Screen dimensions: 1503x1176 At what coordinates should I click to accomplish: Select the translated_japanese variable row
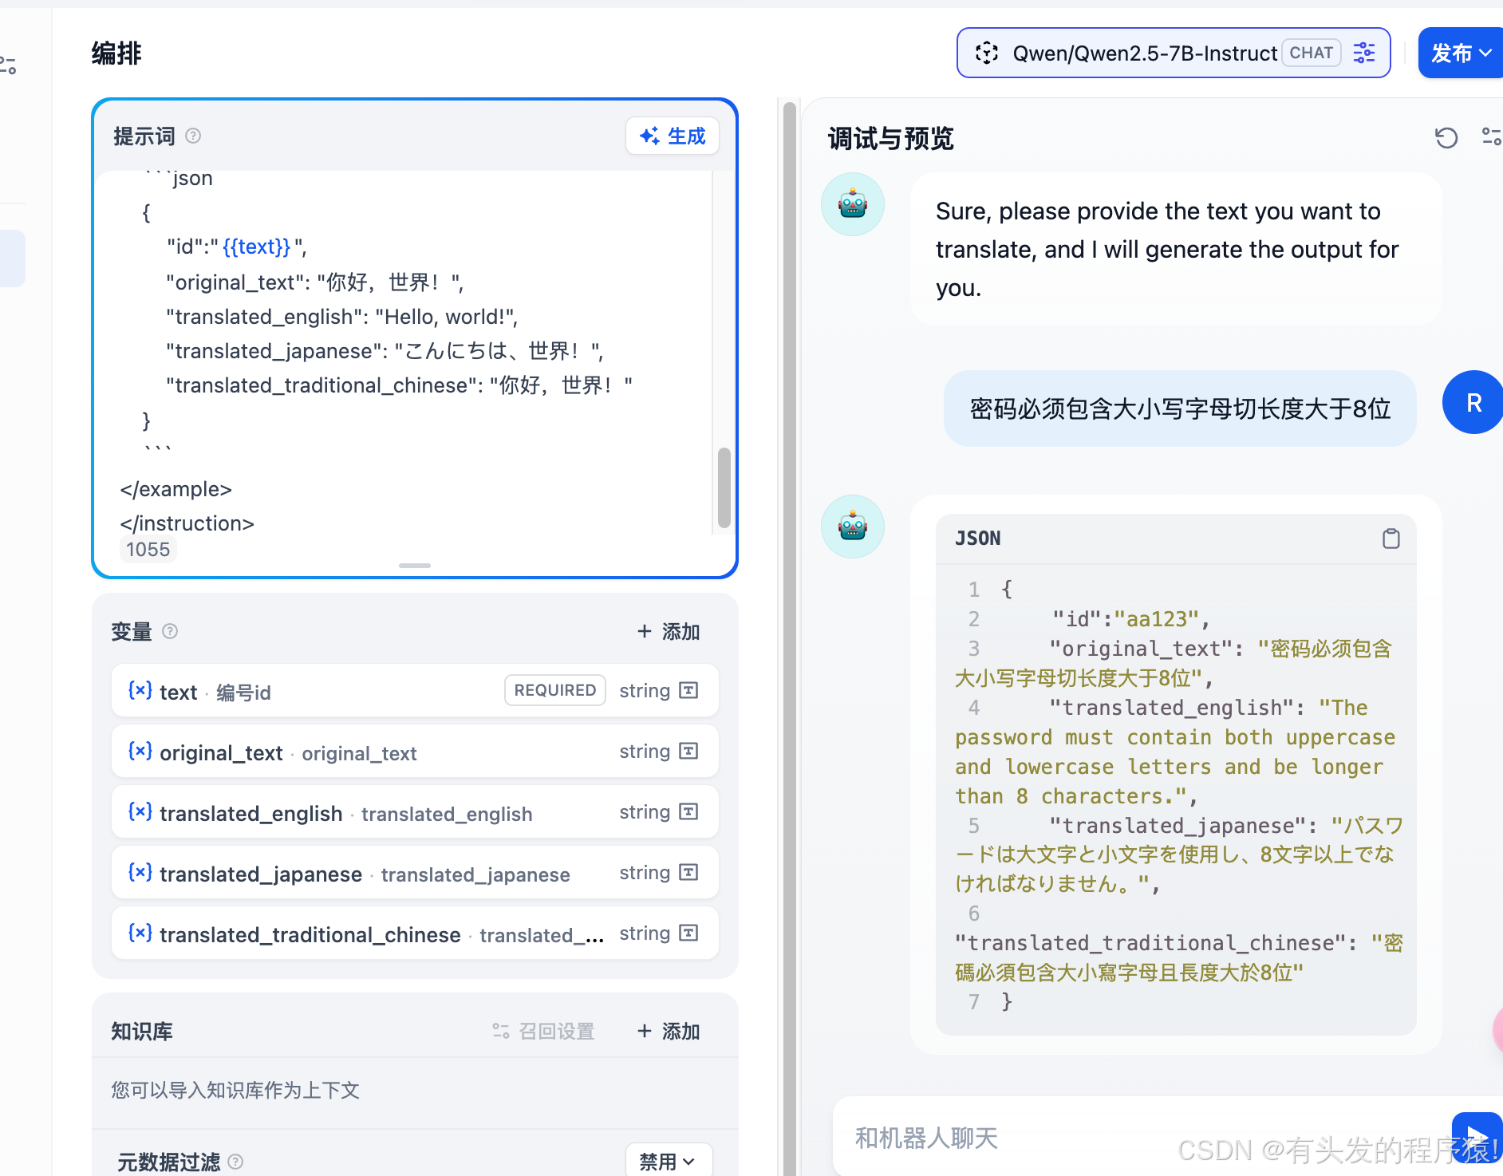pyautogui.click(x=415, y=872)
